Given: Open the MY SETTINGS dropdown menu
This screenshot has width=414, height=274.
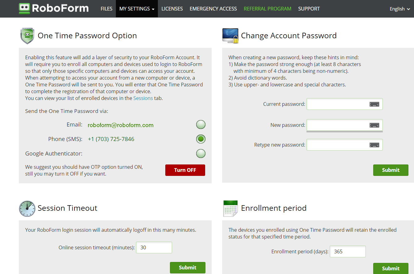Looking at the screenshot, I should click(137, 9).
